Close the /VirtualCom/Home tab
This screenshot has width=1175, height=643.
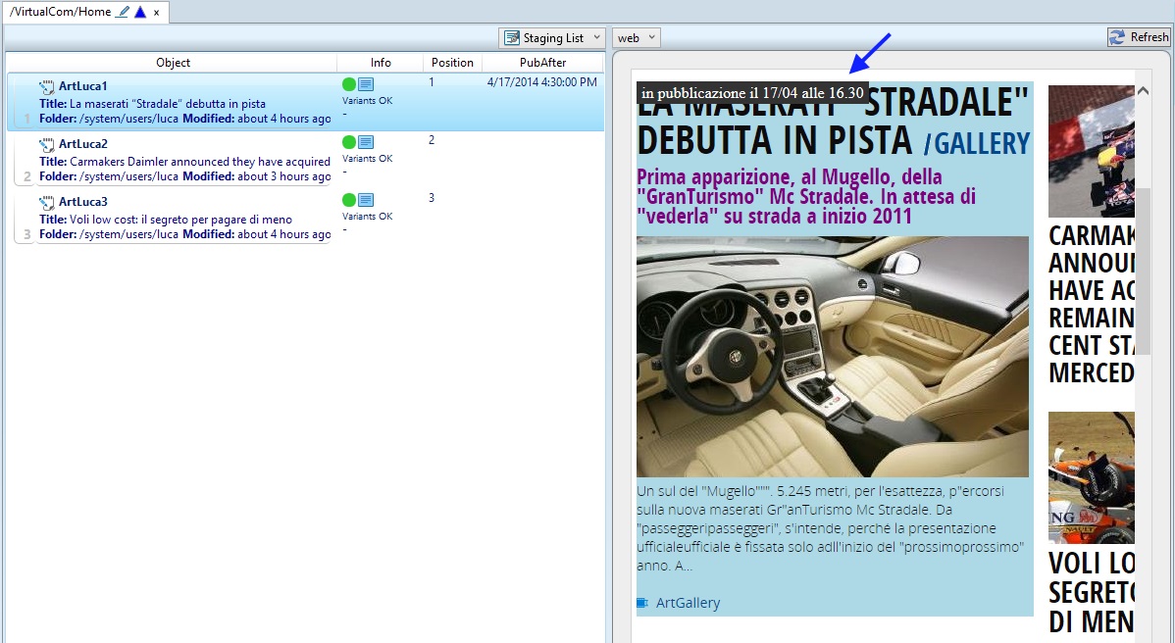(156, 13)
